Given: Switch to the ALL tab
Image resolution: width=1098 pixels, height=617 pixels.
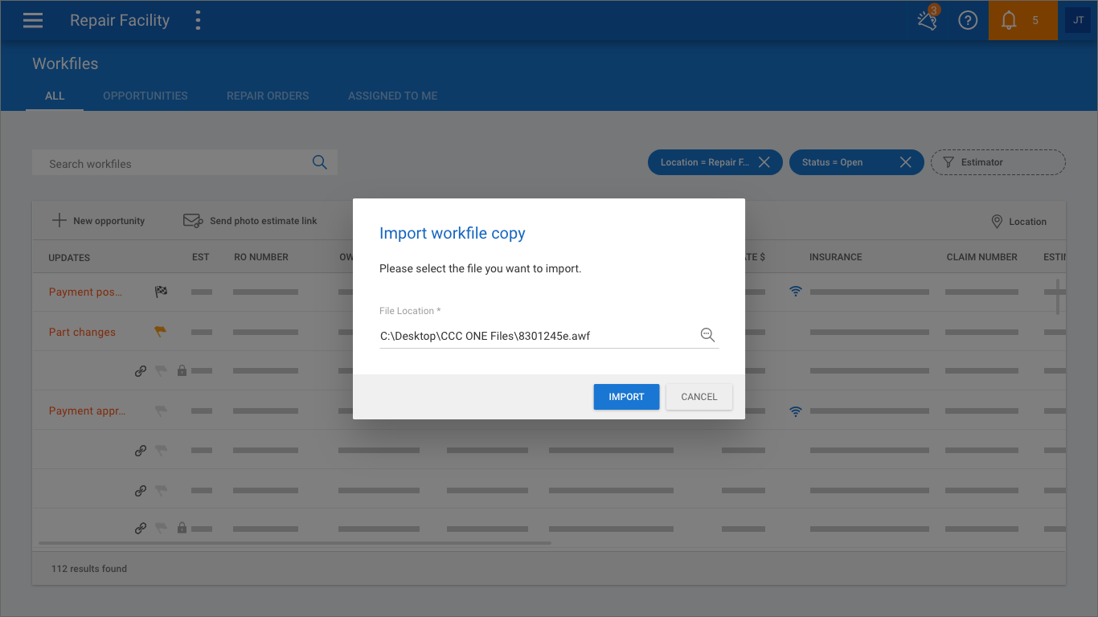Looking at the screenshot, I should pyautogui.click(x=55, y=96).
